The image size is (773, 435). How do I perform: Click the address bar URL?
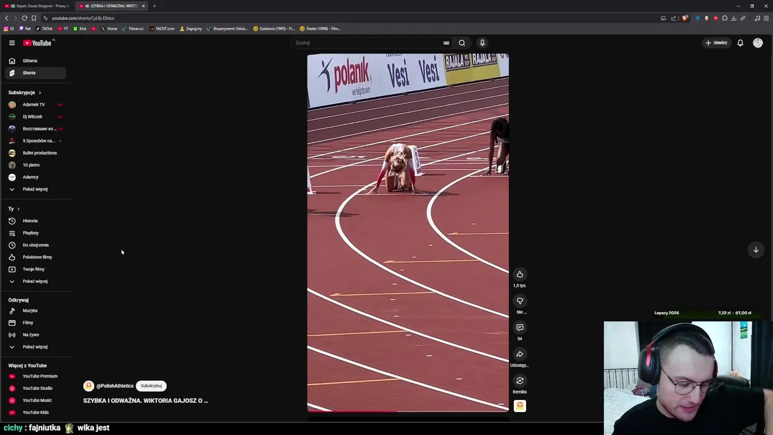(83, 18)
